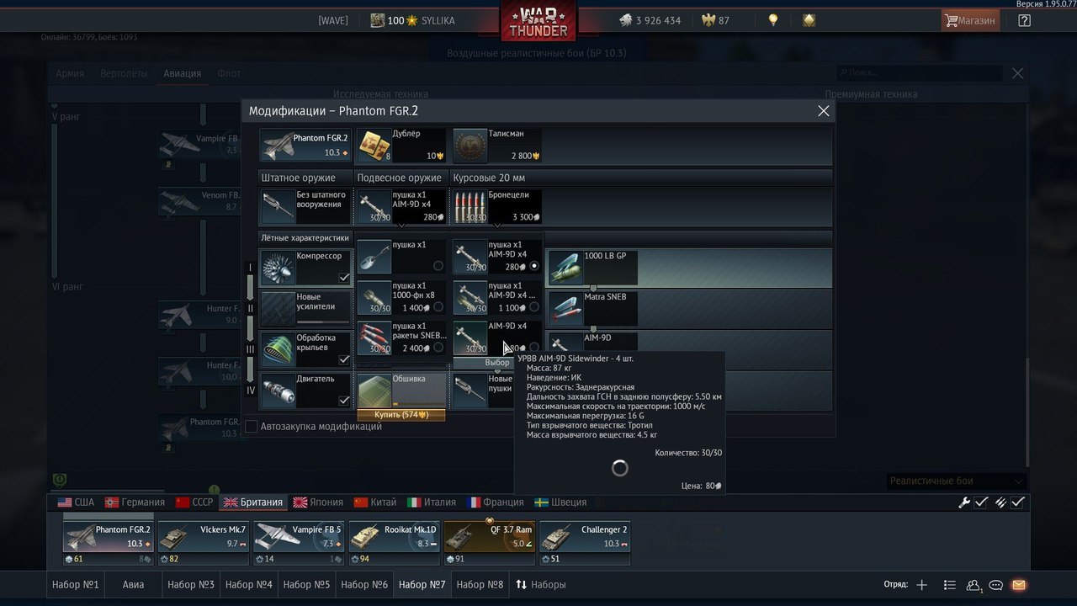Toggle the Обработка крыльев checkbox
The width and height of the screenshot is (1077, 606).
coord(344,359)
